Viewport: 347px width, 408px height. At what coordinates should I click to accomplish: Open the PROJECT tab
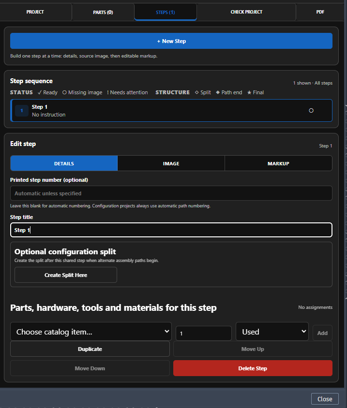pos(35,12)
